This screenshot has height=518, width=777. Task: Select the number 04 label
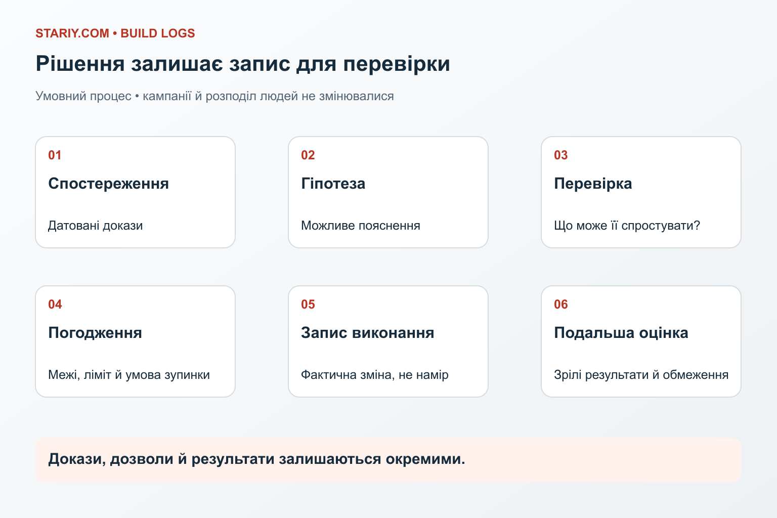click(x=55, y=305)
